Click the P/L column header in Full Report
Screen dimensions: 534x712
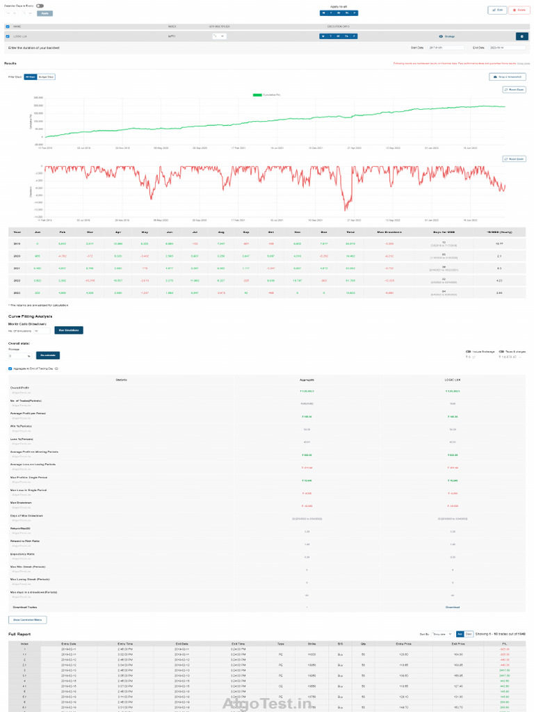[505, 643]
